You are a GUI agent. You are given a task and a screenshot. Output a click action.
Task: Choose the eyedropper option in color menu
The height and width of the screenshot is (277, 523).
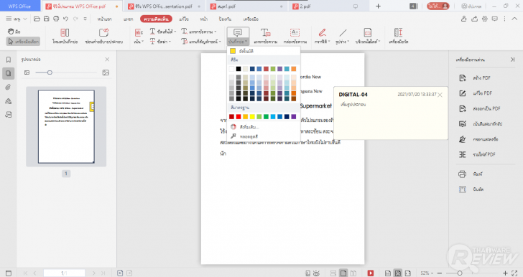coord(264,136)
